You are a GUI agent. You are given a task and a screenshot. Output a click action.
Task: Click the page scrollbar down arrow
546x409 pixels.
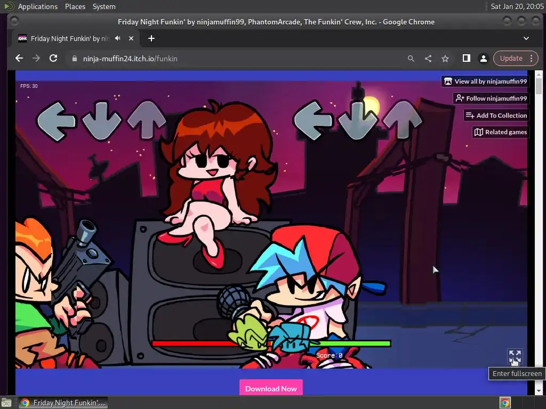(539, 391)
